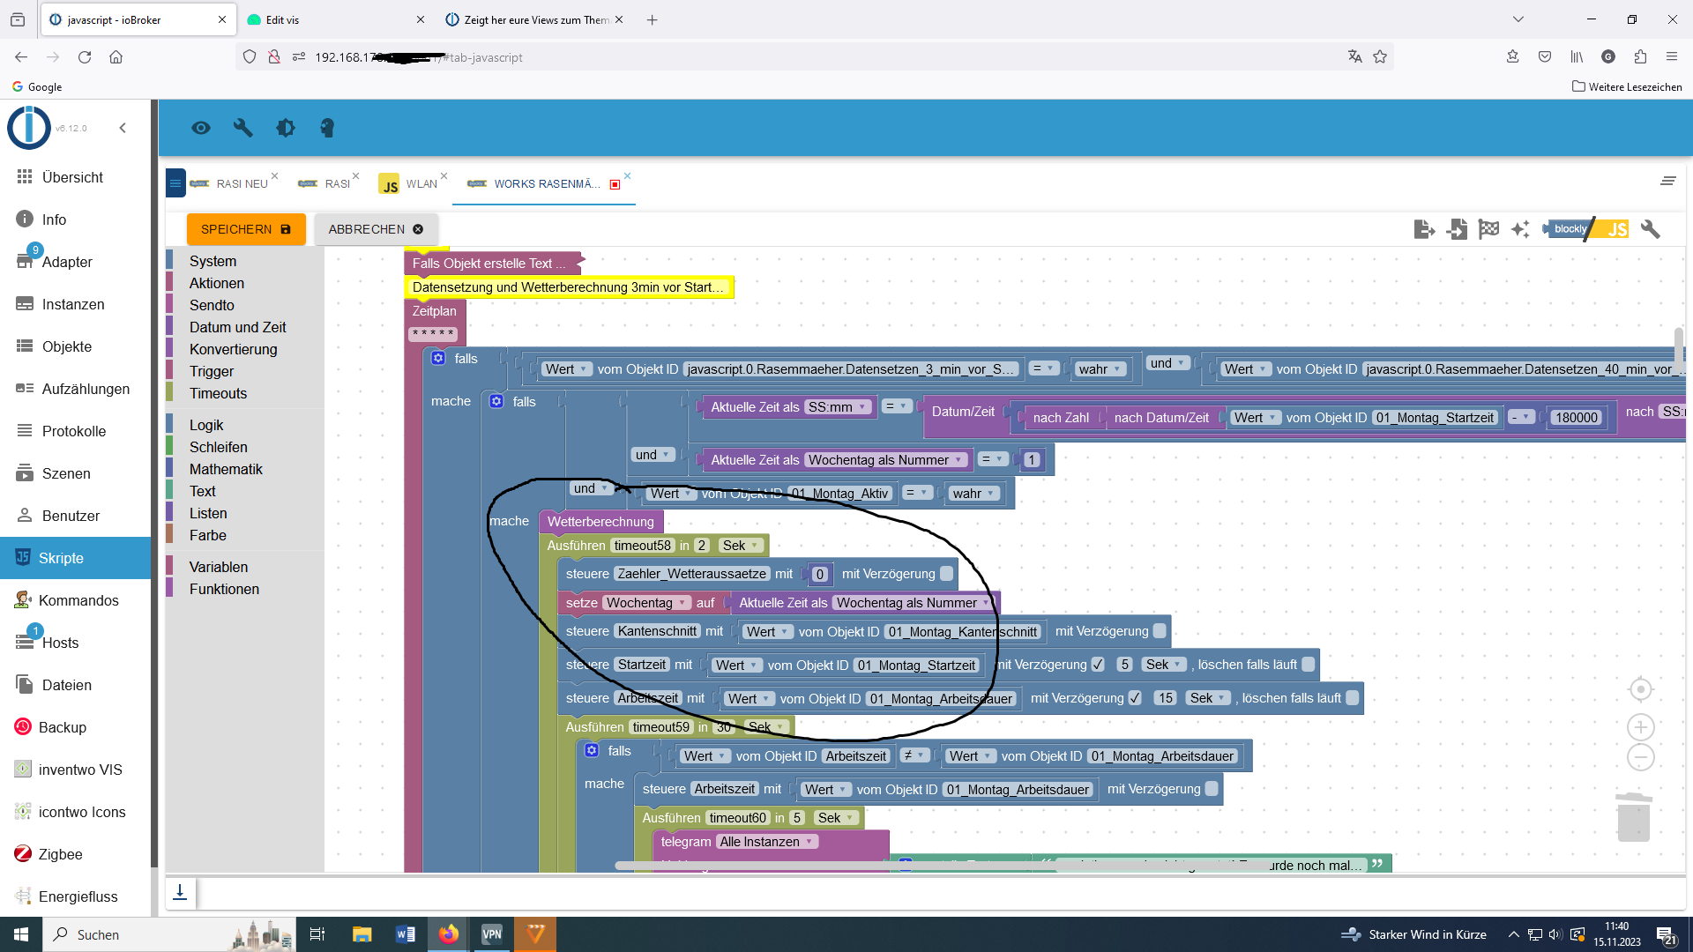
Task: Open the Mathematik block category
Action: click(226, 469)
